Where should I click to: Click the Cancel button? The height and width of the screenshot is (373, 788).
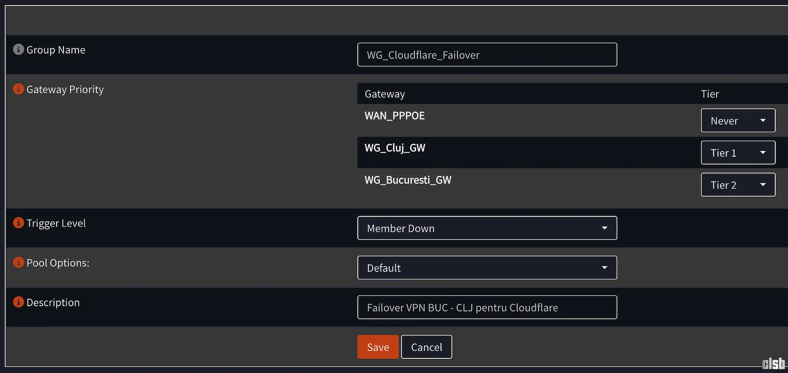click(426, 347)
